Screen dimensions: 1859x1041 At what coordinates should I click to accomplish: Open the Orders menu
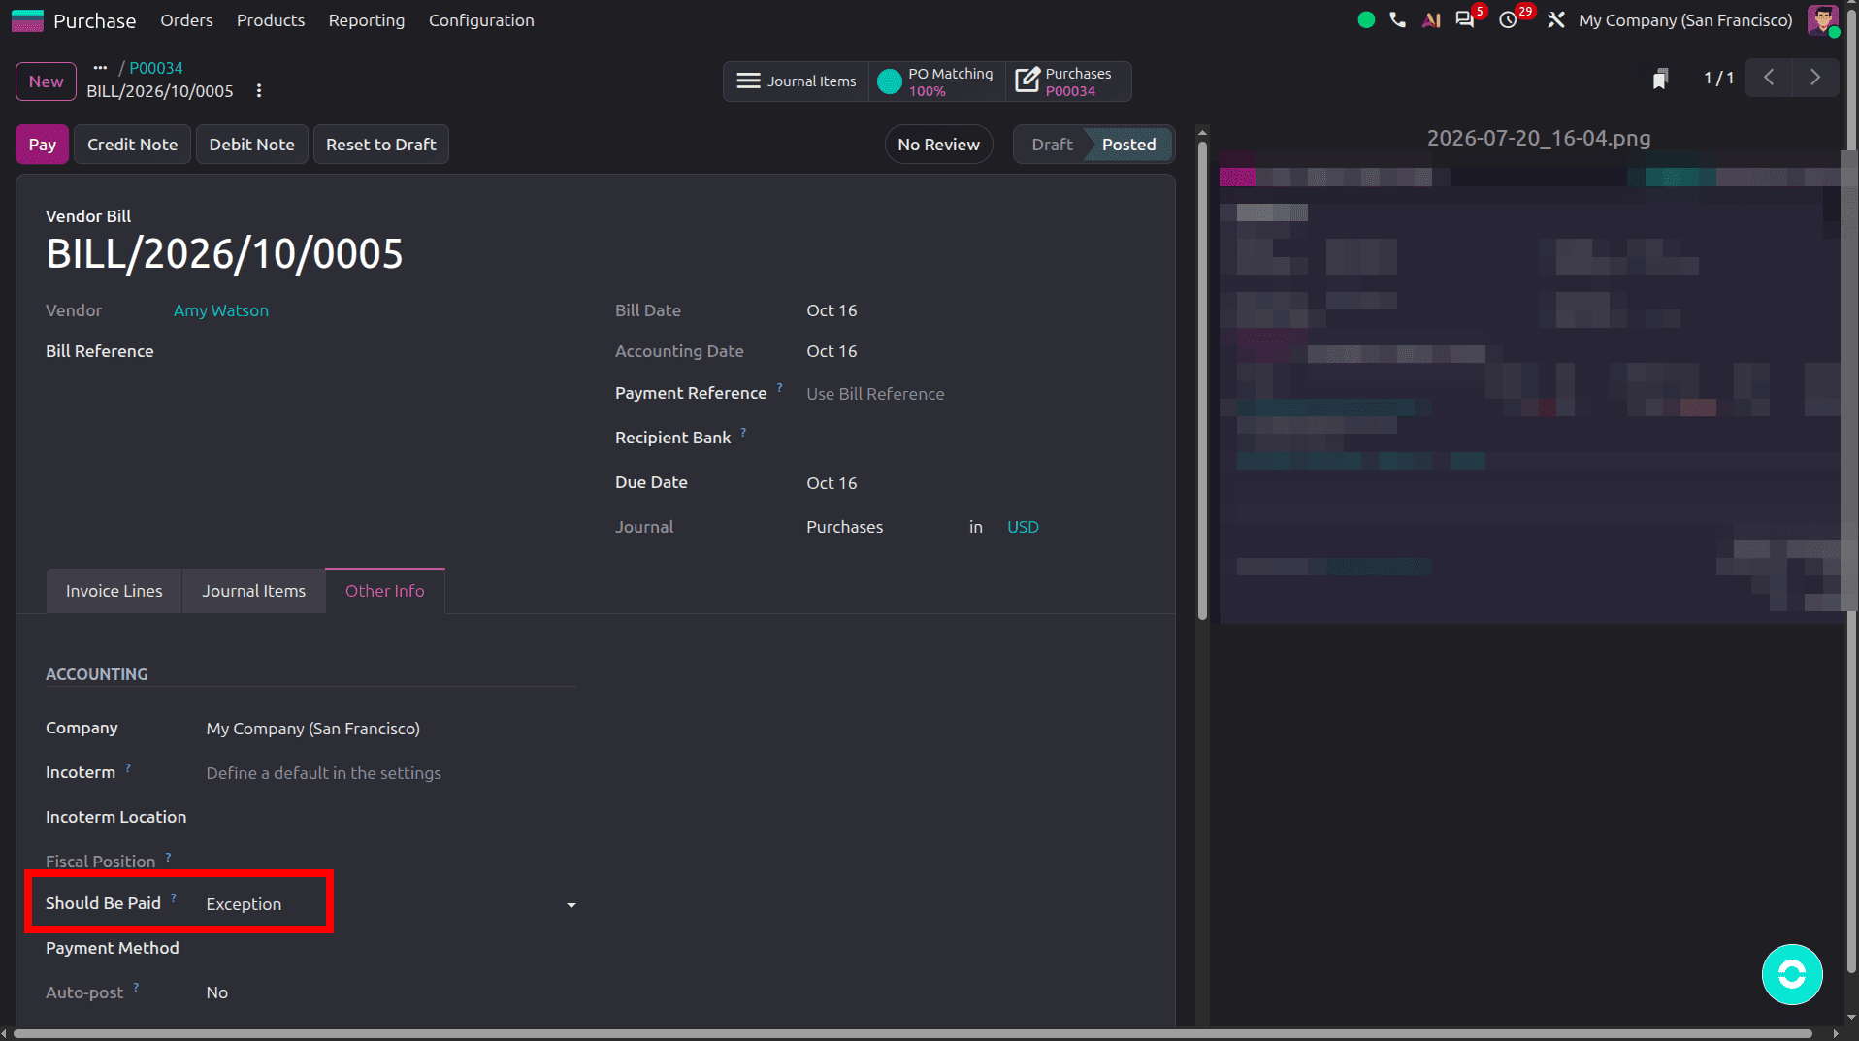coord(186,20)
